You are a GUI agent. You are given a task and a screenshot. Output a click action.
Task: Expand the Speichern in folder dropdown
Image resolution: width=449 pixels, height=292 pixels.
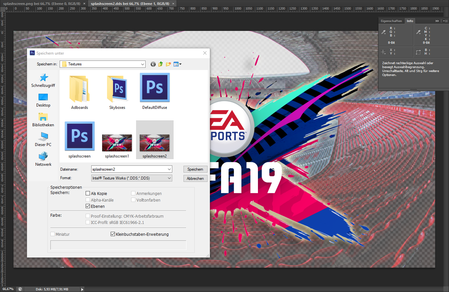(x=143, y=64)
